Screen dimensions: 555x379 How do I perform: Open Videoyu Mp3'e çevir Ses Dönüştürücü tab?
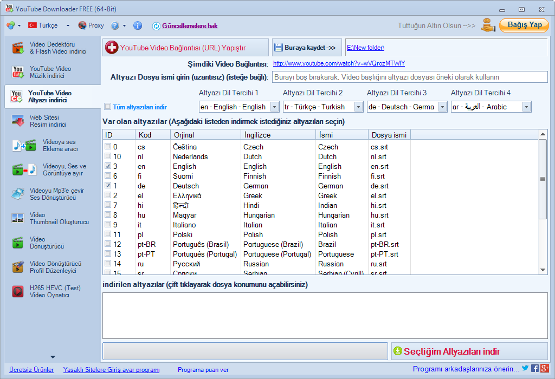[x=53, y=194]
